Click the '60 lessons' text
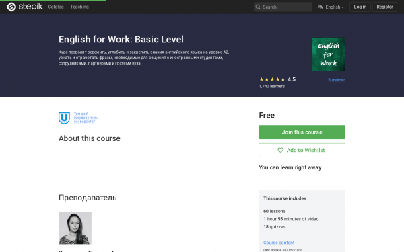This screenshot has height=252, width=404. click(275, 212)
